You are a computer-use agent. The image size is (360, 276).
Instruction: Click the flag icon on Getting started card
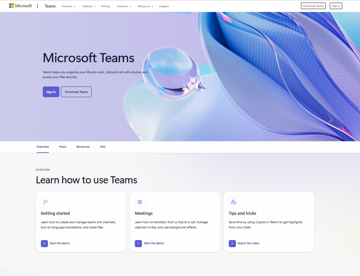point(46,202)
